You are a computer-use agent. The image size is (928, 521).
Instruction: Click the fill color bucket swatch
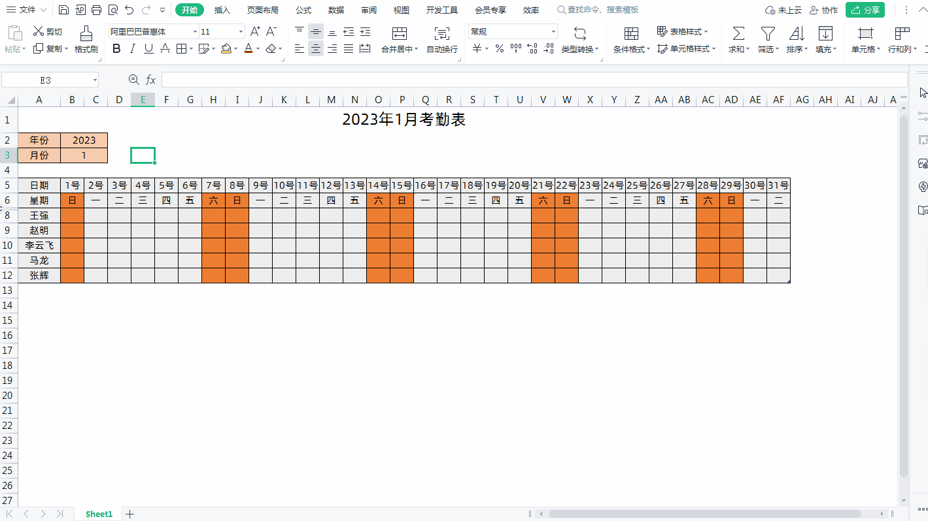226,48
